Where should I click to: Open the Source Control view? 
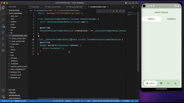tap(3, 20)
